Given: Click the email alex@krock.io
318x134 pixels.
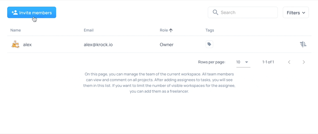Looking at the screenshot, I should (98, 45).
